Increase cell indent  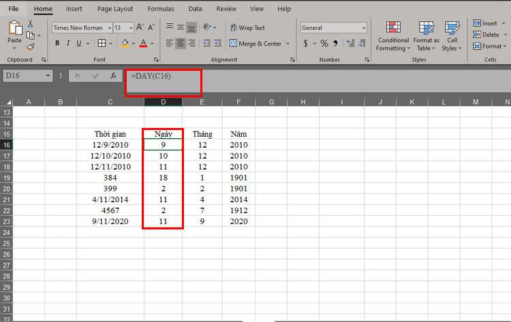click(218, 43)
